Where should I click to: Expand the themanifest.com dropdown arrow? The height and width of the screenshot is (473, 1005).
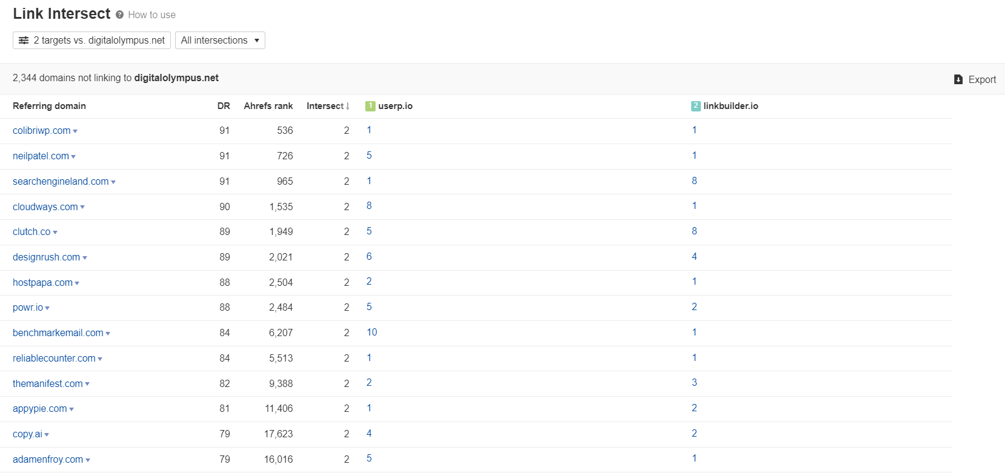point(87,384)
